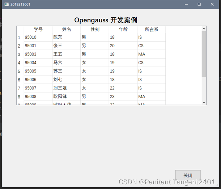Select row header number 7
The width and height of the screenshot is (221, 189).
pos(20,88)
